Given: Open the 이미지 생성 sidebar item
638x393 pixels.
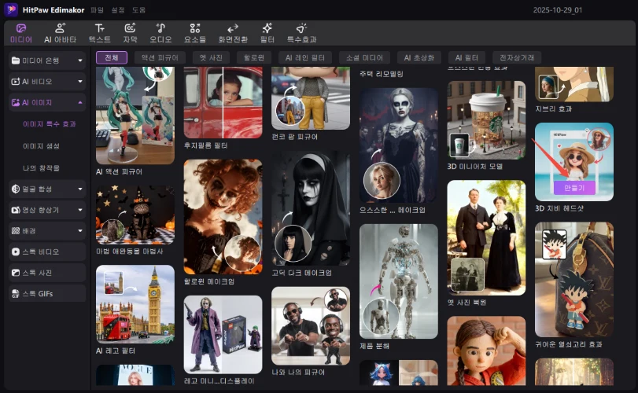Looking at the screenshot, I should tap(42, 146).
